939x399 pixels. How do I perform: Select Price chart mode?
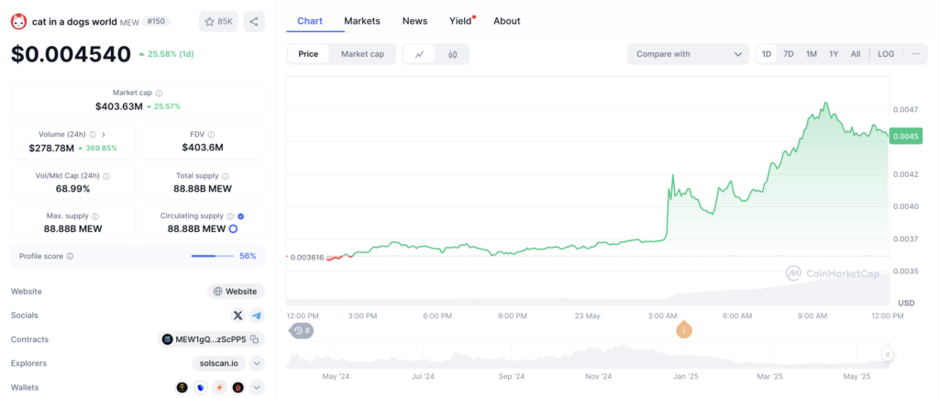pyautogui.click(x=308, y=54)
